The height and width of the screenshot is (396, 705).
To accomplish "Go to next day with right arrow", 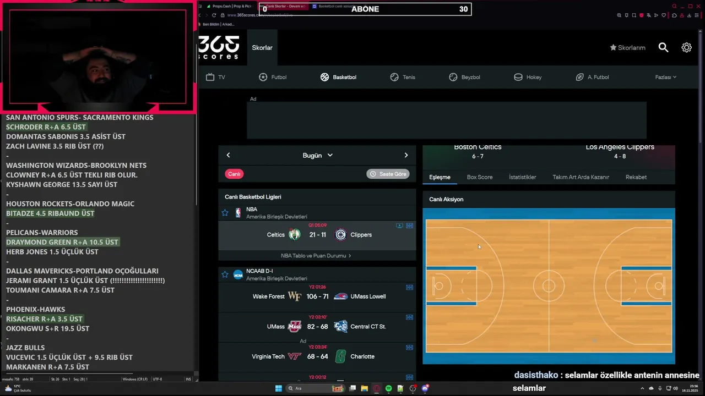I will click(x=406, y=155).
